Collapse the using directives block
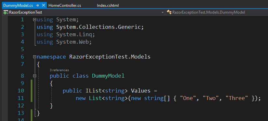Screen dimensions: 268x121 click(35, 20)
